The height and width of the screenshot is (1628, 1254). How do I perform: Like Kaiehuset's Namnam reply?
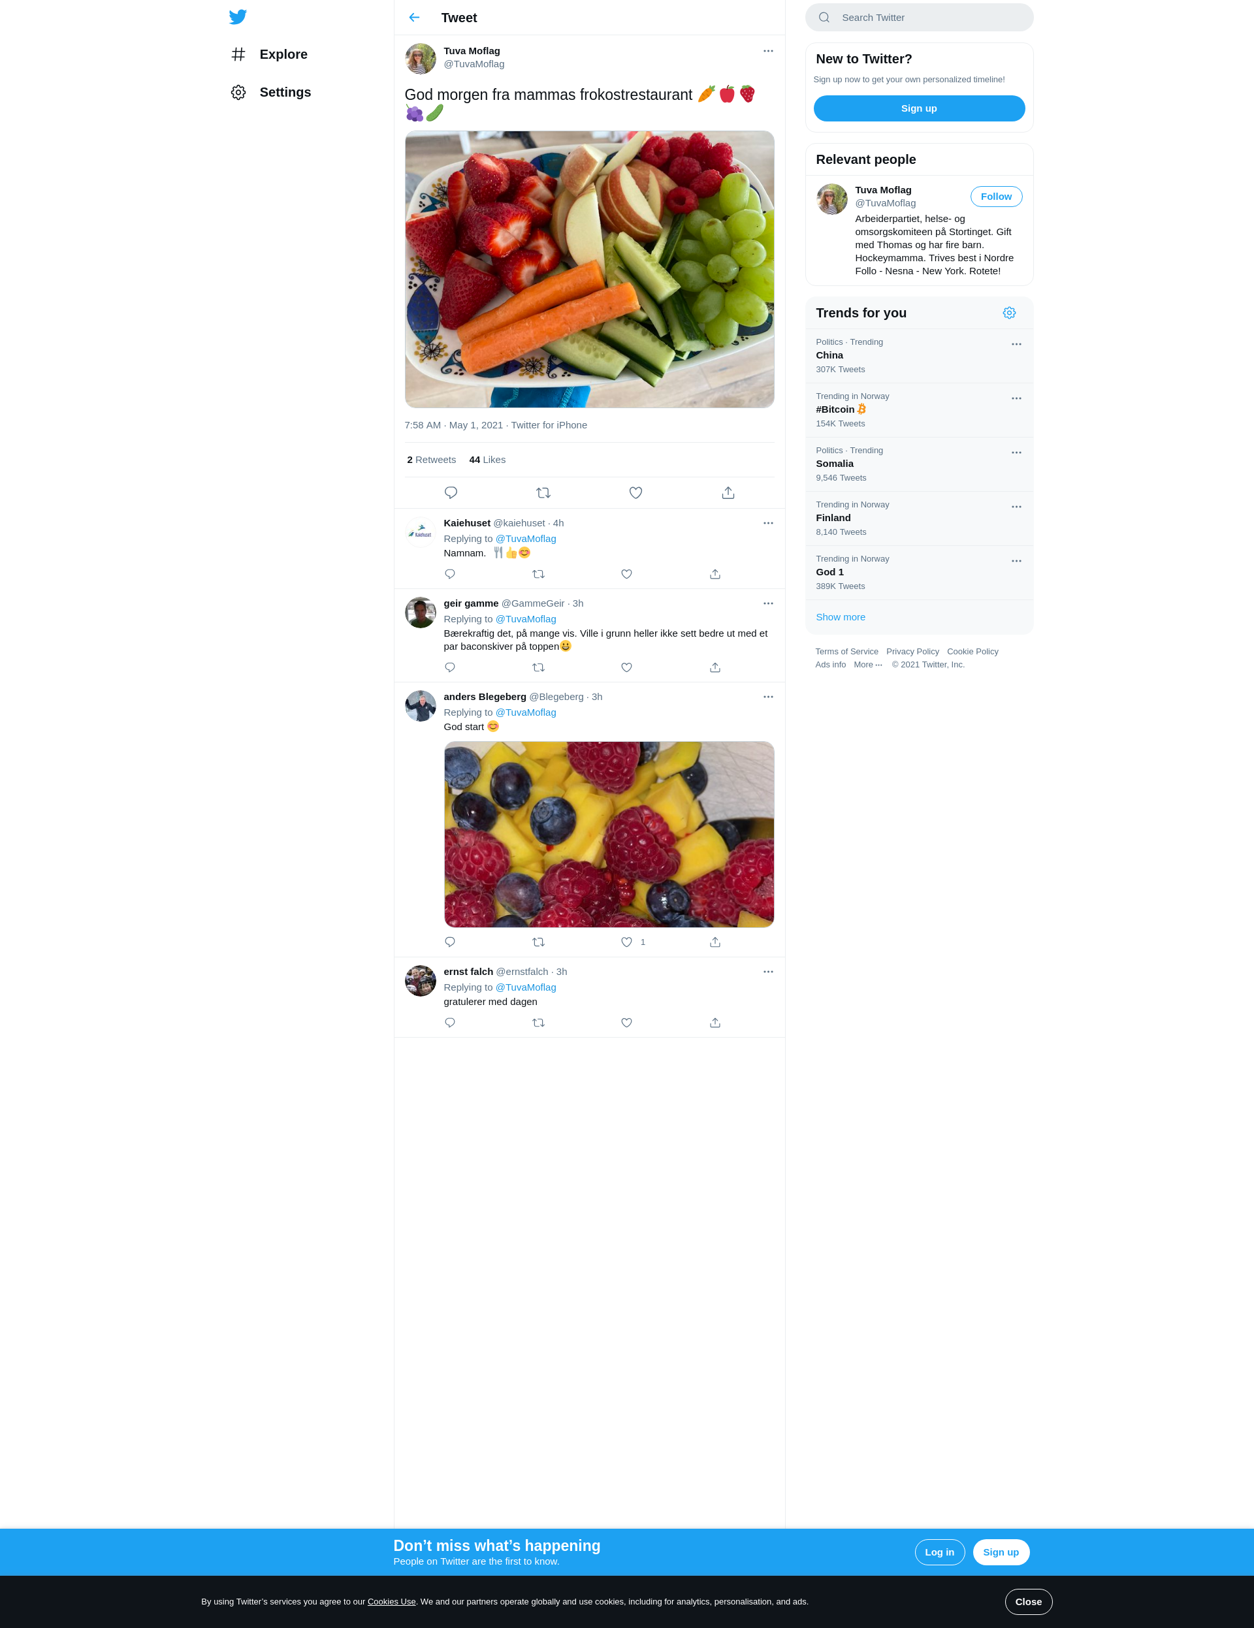coord(627,574)
